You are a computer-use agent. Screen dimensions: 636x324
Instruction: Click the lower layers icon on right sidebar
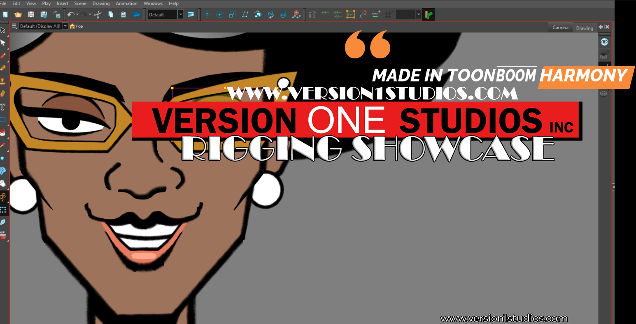click(x=603, y=94)
